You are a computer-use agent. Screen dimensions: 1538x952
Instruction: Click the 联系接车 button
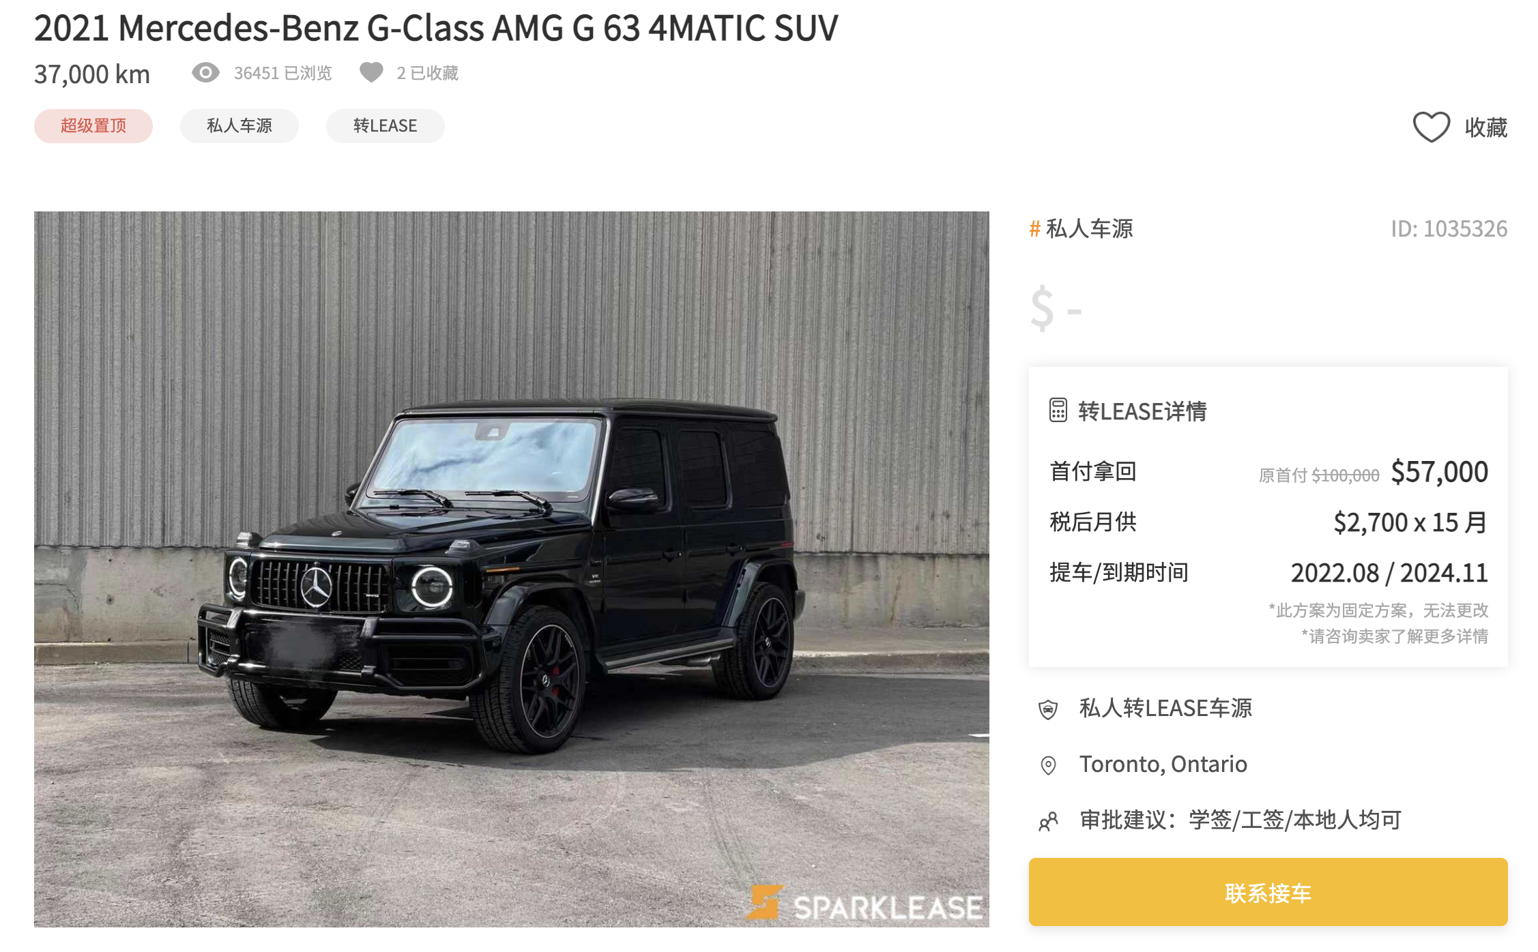(1268, 892)
